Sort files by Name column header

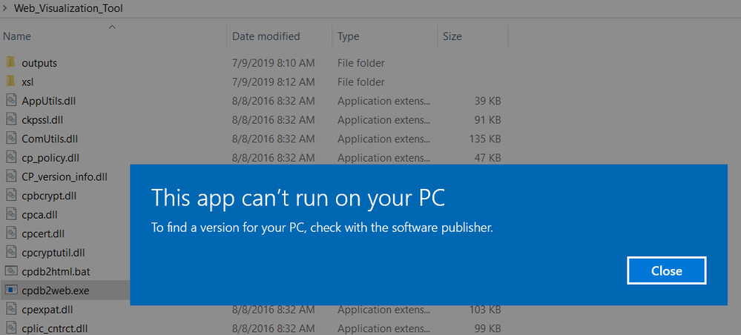pos(17,36)
